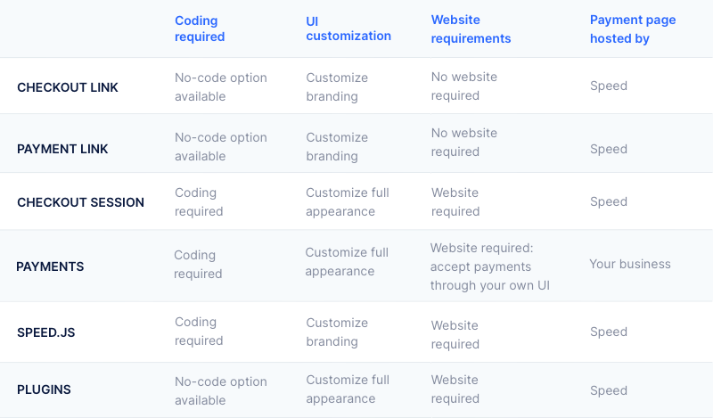713x418 pixels.
Task: Open the Payment page hosted by header
Action: tap(633, 29)
